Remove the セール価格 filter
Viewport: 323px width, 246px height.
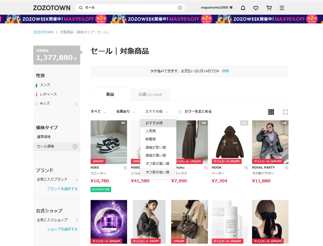[x=75, y=147]
